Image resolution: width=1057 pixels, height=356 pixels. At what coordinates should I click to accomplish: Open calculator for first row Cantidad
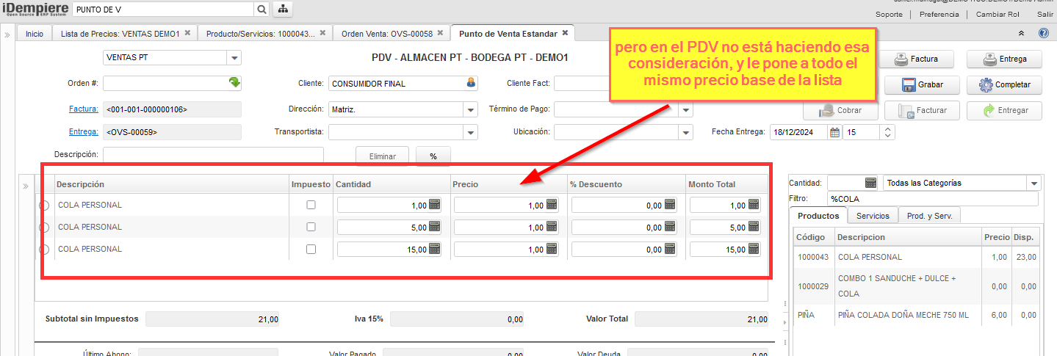tap(435, 206)
